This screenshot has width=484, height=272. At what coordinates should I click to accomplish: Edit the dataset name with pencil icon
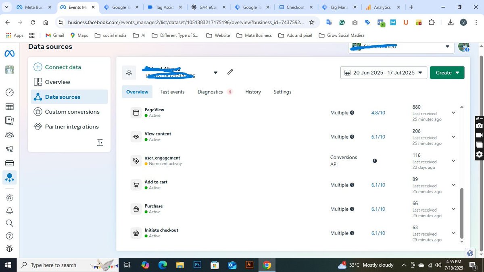230,72
